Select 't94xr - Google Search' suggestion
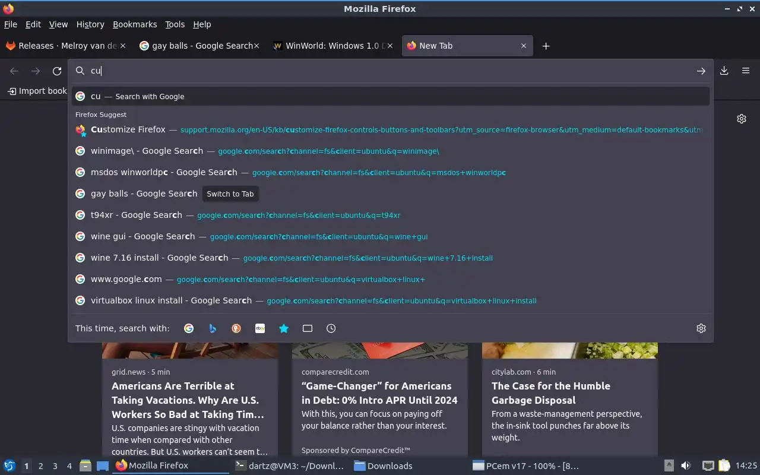The width and height of the screenshot is (760, 475). pyautogui.click(x=391, y=215)
